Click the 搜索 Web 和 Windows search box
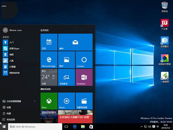 [35, 127]
